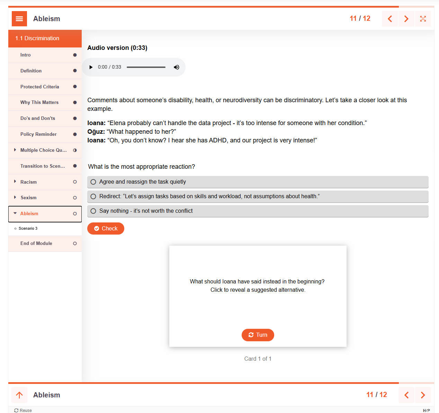Screen dimensions: 439x413
Task: Click the Sexism progress circle
Action: pos(75,198)
